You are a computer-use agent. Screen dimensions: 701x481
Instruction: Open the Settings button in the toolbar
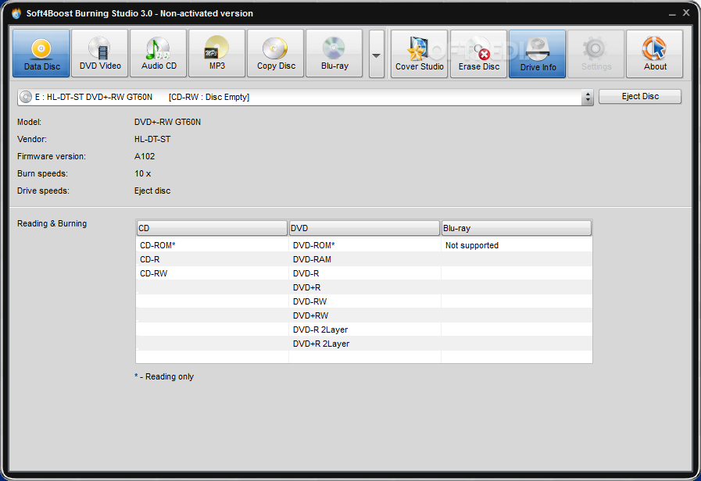tap(596, 54)
